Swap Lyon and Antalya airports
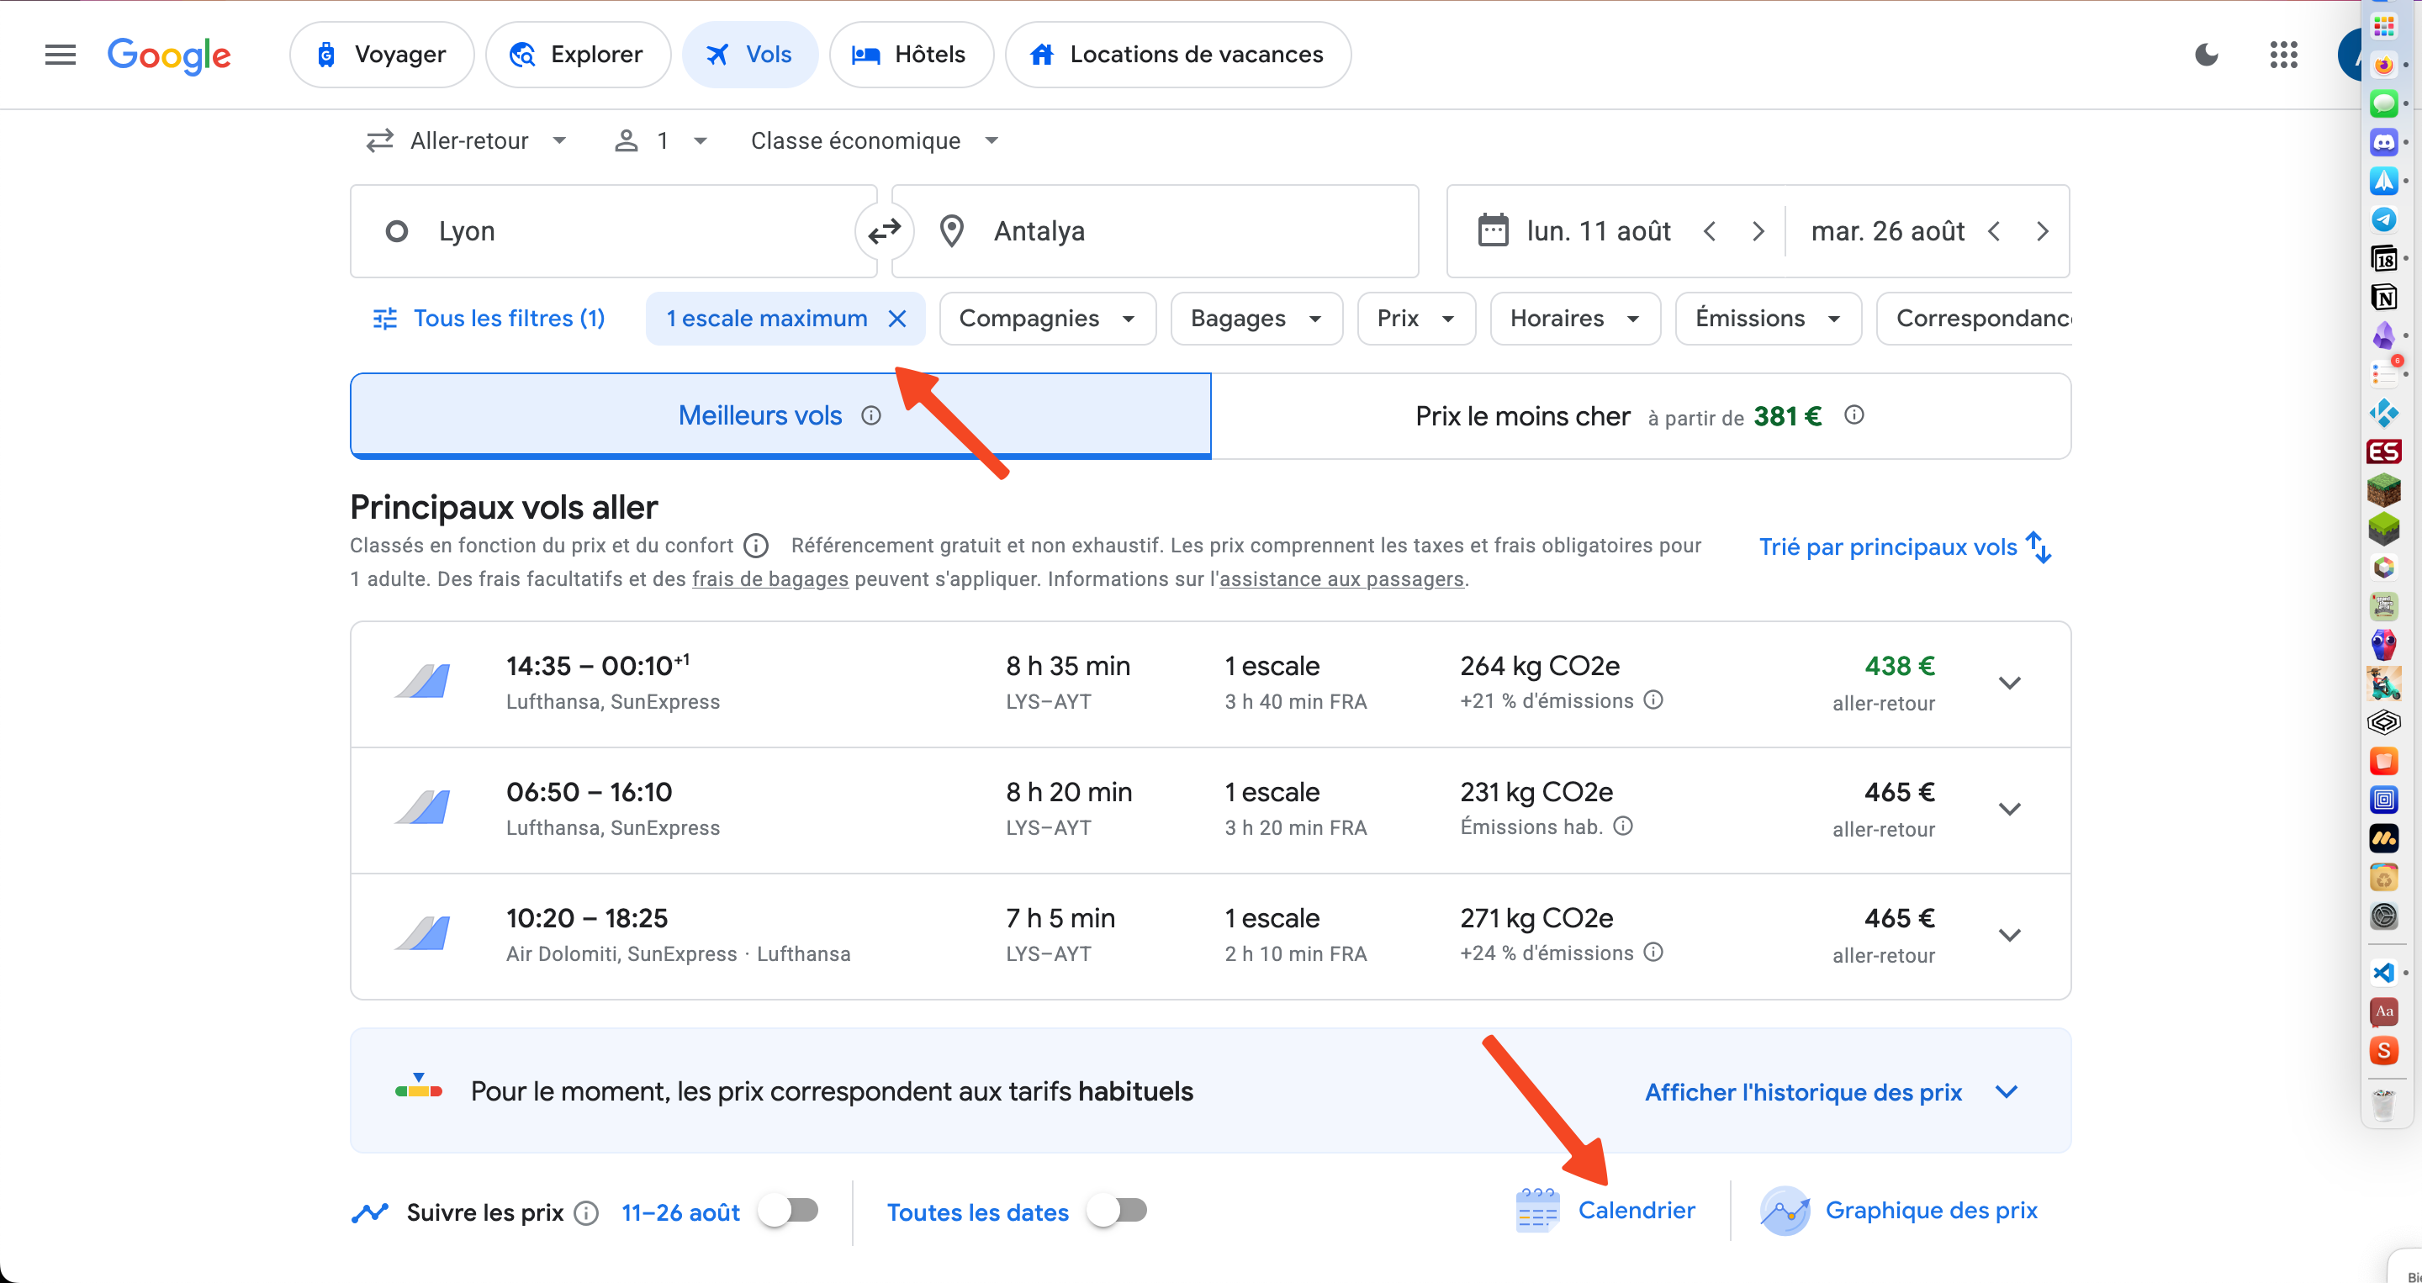Screen dimensions: 2422x1283 point(884,231)
